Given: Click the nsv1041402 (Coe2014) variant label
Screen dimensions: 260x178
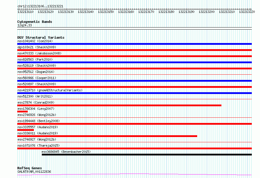Looking at the screenshot, I should pyautogui.click(x=35, y=41).
